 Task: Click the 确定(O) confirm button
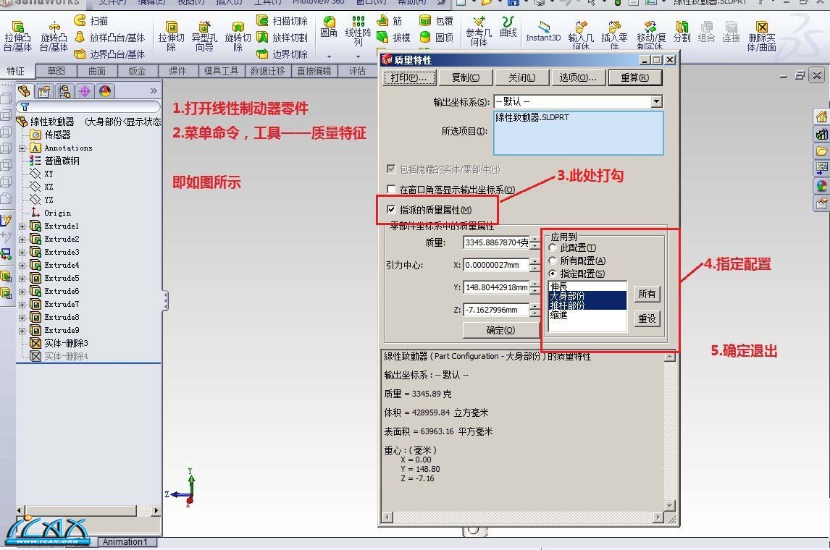point(500,330)
